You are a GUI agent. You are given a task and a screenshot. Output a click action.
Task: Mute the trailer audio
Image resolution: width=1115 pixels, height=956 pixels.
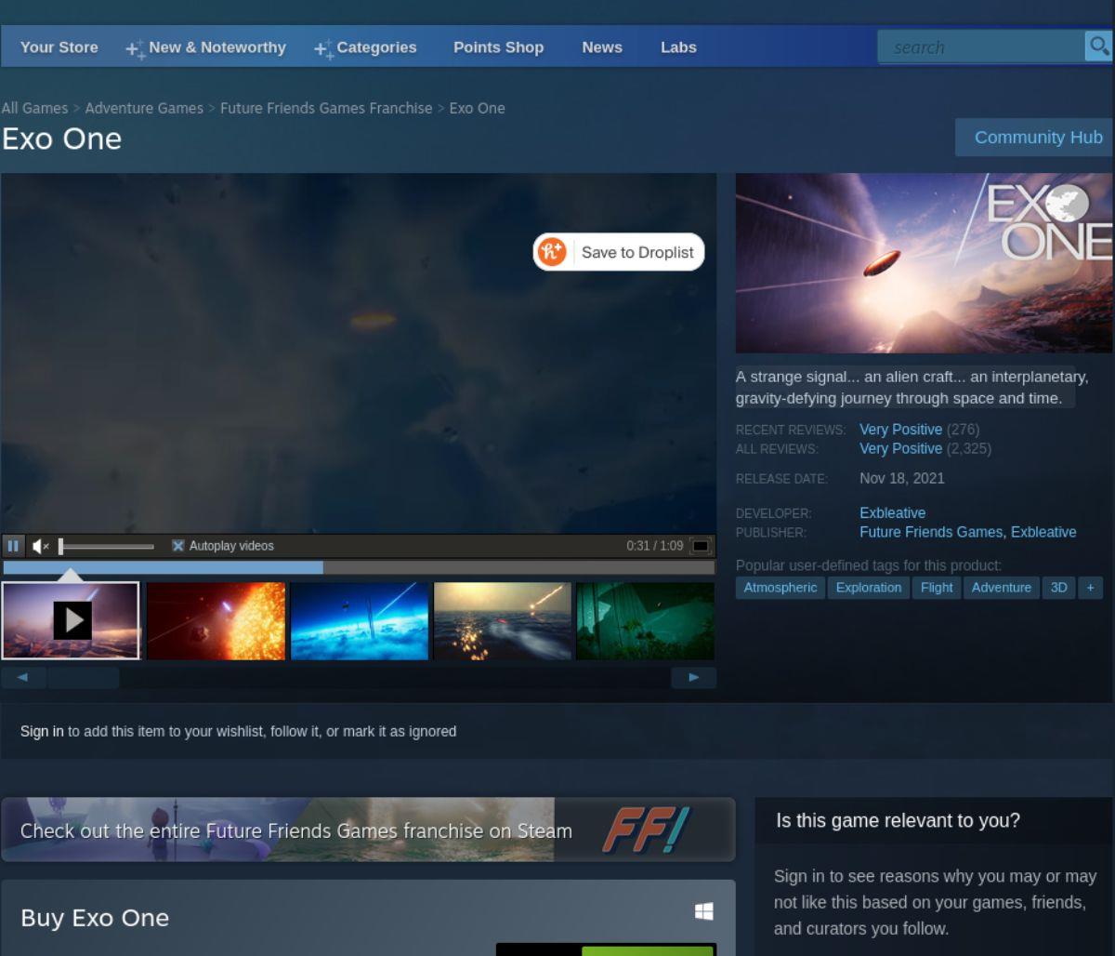tap(39, 546)
